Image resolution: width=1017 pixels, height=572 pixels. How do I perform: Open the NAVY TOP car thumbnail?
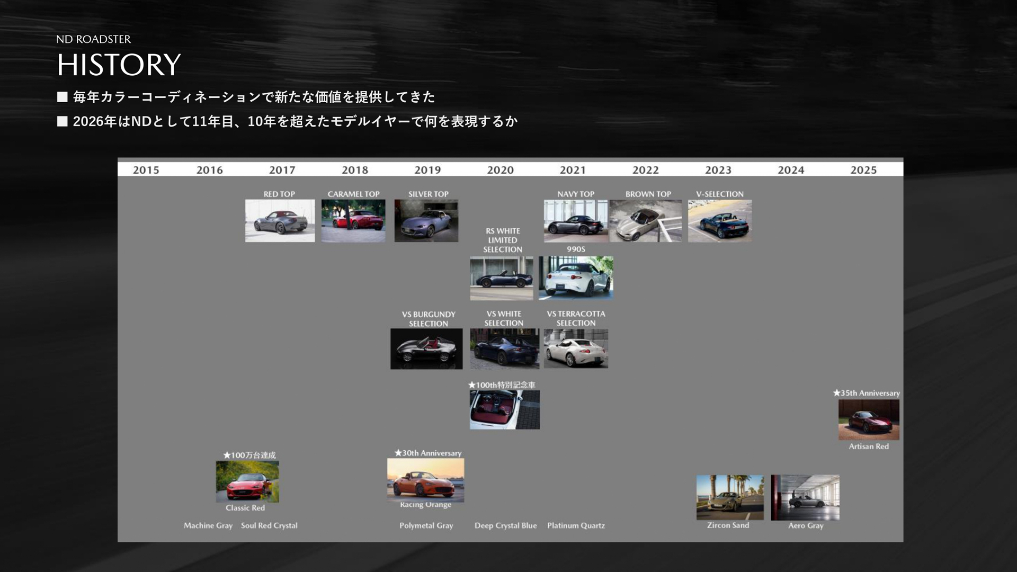coord(576,221)
